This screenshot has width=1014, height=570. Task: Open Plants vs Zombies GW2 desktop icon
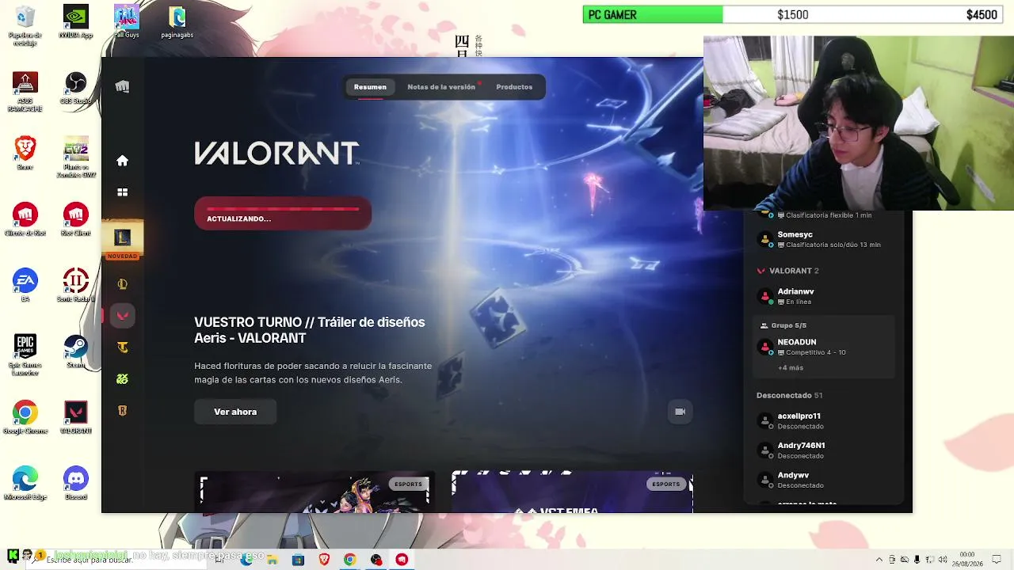click(76, 157)
